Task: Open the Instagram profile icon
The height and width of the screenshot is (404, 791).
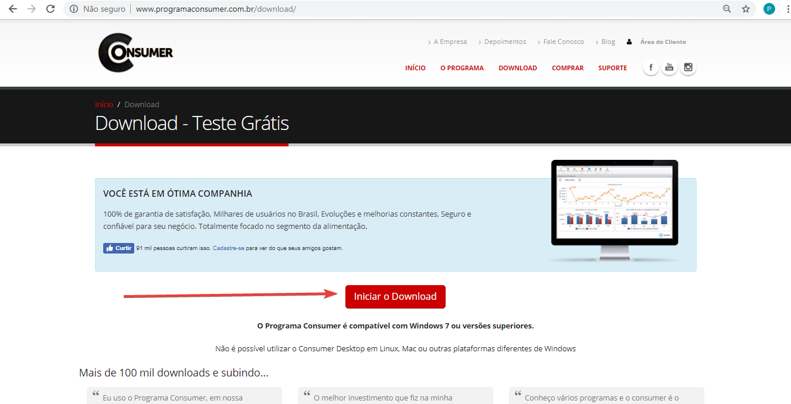Action: point(688,67)
